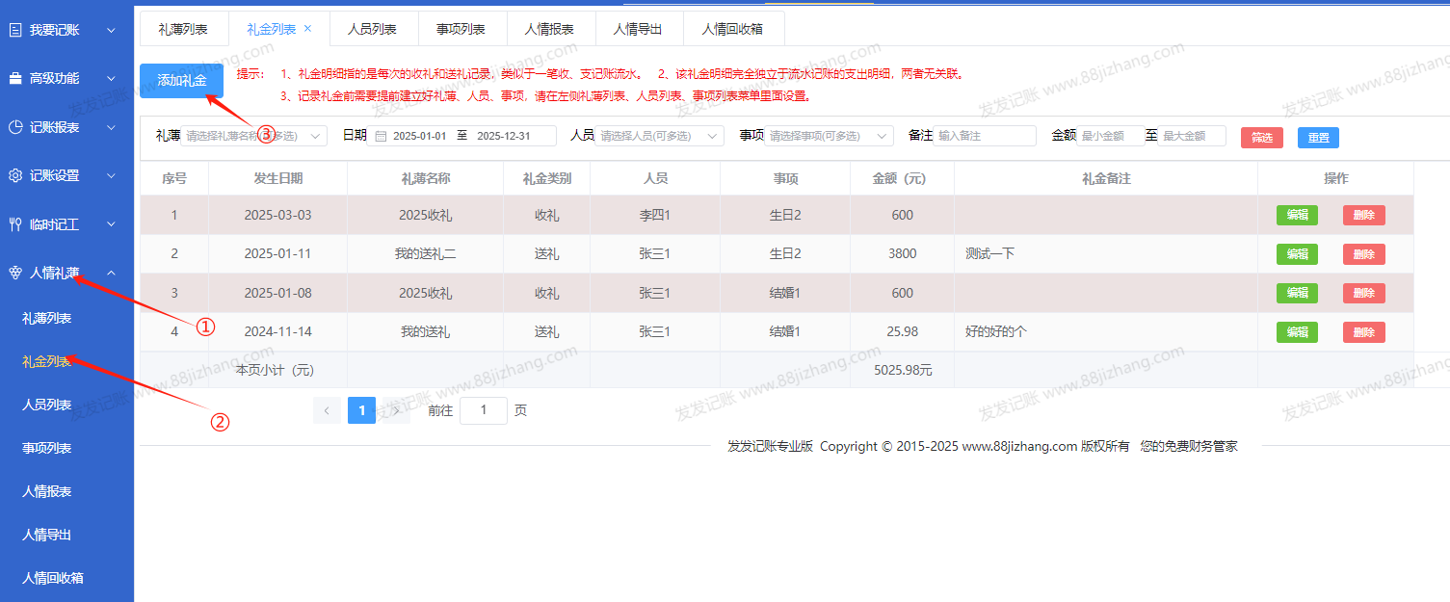This screenshot has height=602, width=1450.
Task: Collapse the 人情礼薄 menu chevron
Action: pyautogui.click(x=111, y=273)
